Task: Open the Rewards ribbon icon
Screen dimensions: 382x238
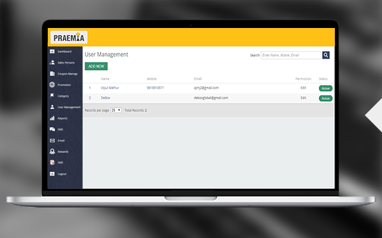Action: pyautogui.click(x=52, y=151)
